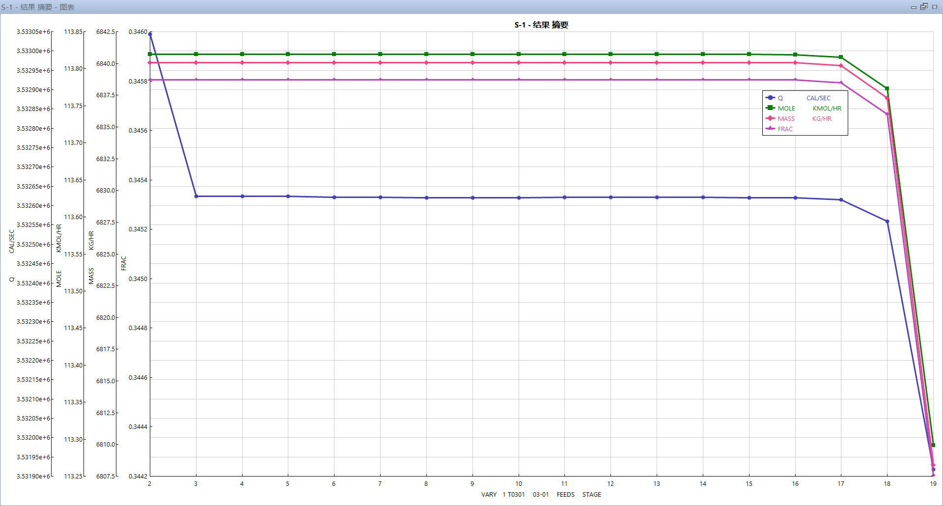Select the Q data point at stage 2

(x=150, y=34)
